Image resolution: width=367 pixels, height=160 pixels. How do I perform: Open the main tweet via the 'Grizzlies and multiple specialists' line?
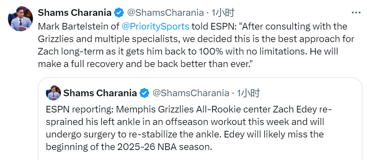196,39
